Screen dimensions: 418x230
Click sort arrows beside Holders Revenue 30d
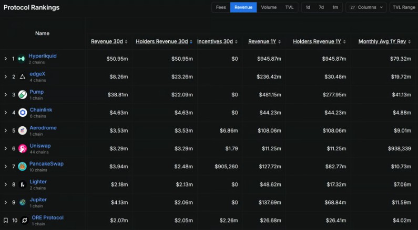click(x=191, y=42)
